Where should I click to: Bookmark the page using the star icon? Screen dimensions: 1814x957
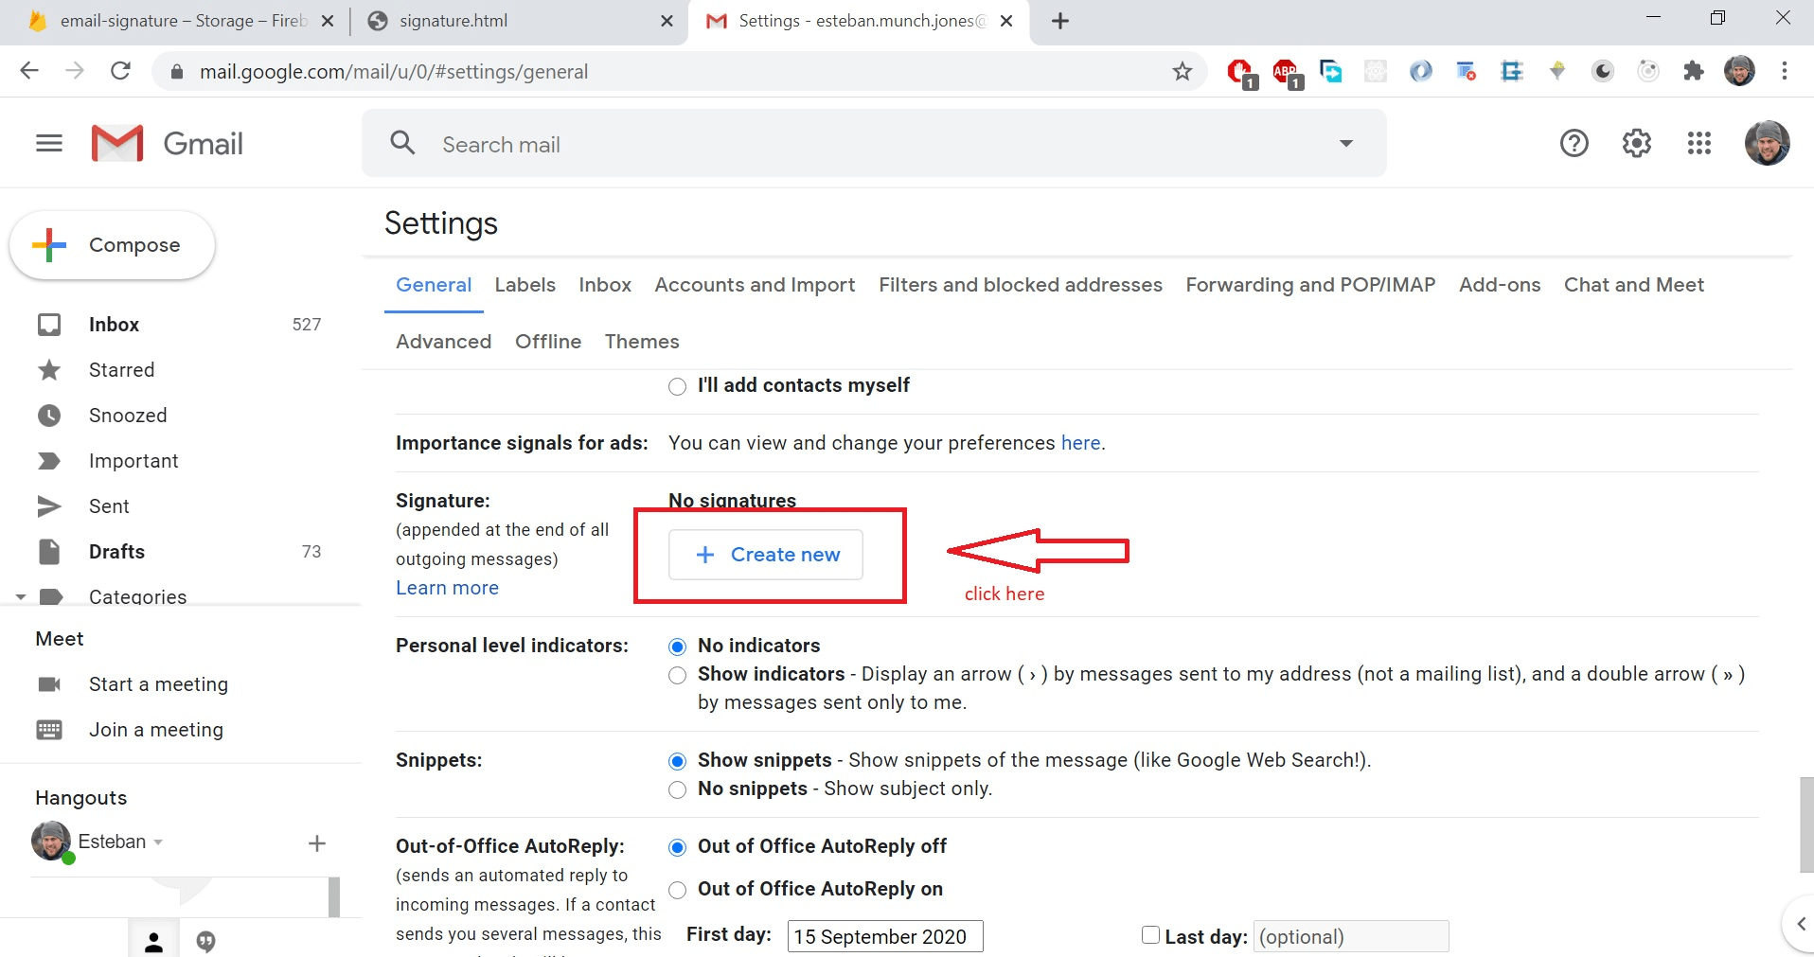pyautogui.click(x=1183, y=71)
